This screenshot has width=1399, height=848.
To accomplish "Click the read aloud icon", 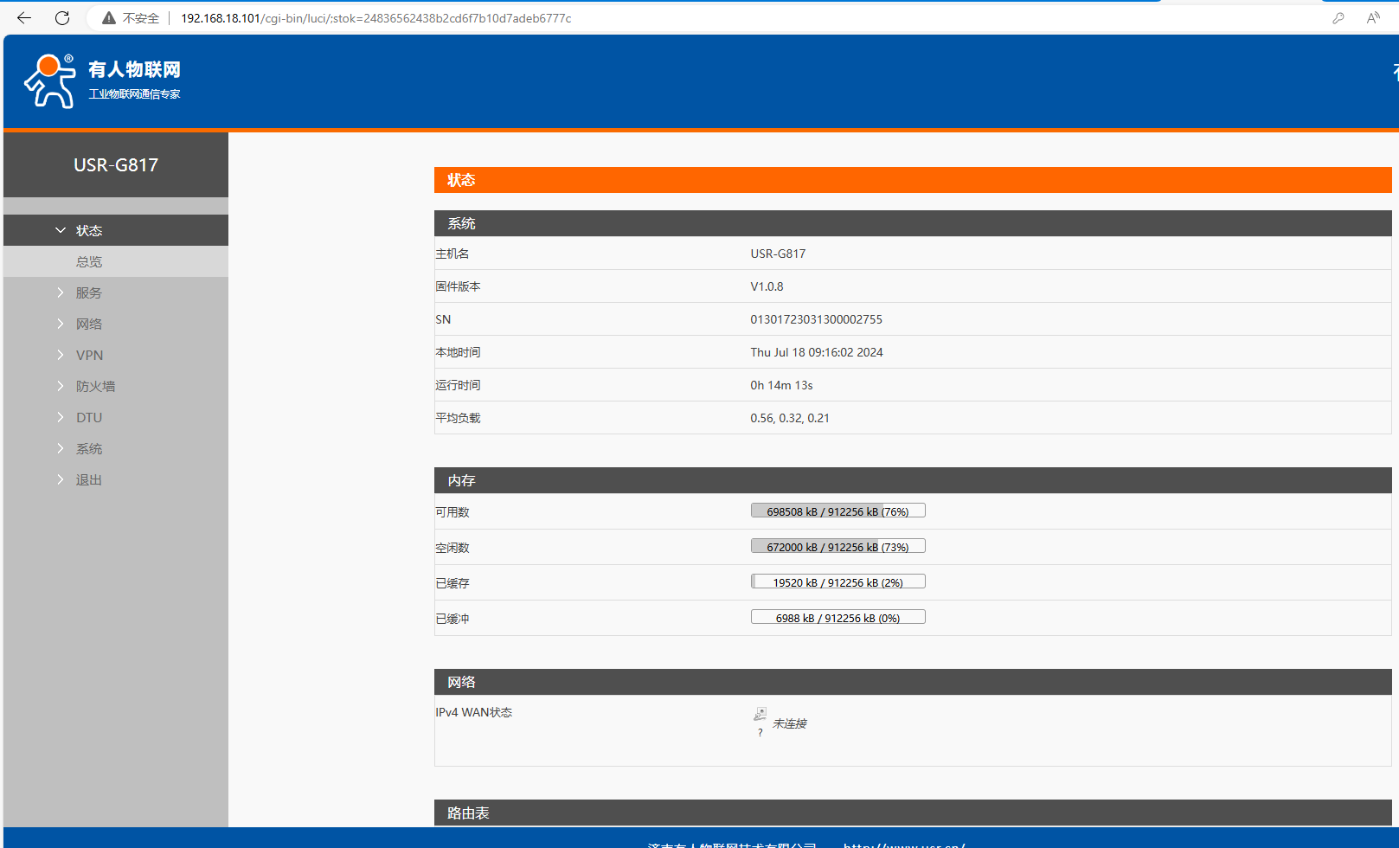I will [x=1373, y=18].
